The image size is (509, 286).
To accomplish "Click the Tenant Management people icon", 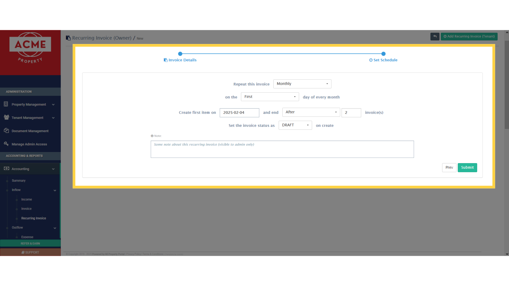I will (6, 117).
